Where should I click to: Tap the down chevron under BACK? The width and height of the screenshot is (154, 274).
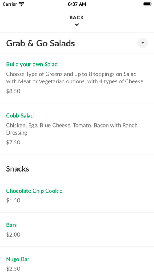coord(77,25)
